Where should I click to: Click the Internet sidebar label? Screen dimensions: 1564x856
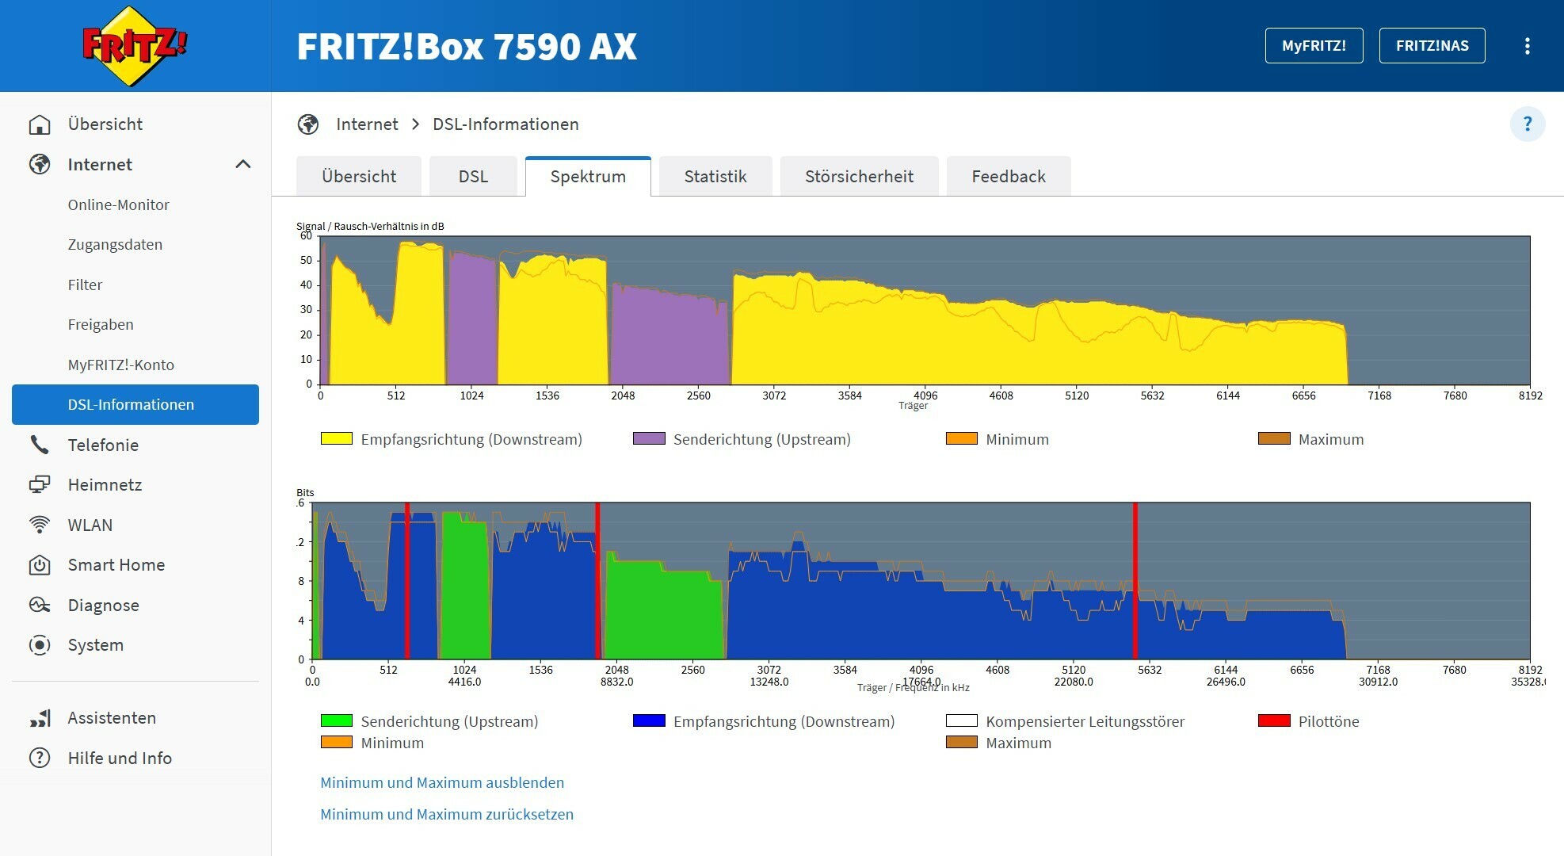pyautogui.click(x=100, y=164)
